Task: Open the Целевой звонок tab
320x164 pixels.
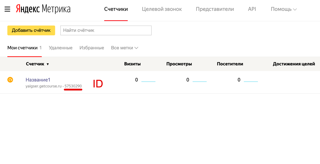Action: point(162,9)
